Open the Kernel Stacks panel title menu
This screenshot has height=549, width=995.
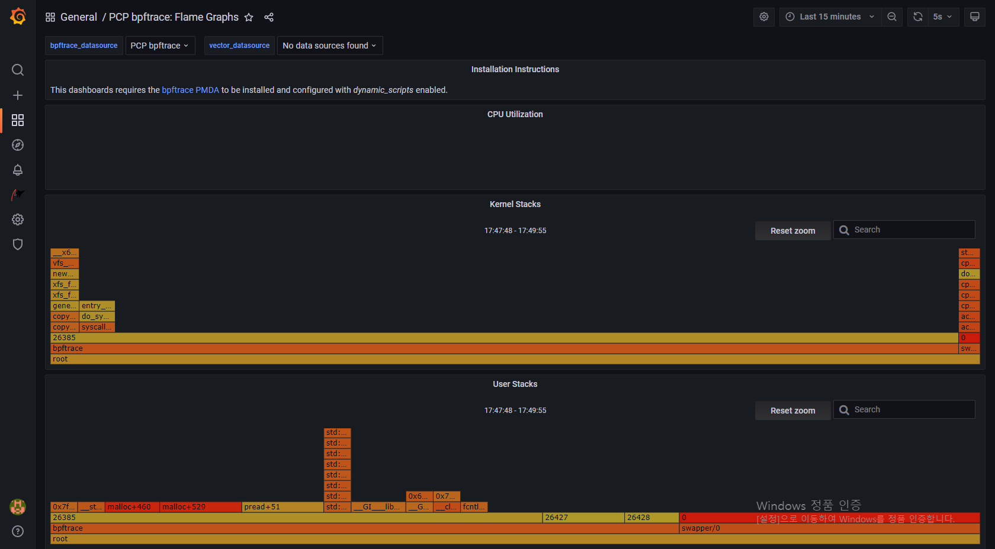515,204
